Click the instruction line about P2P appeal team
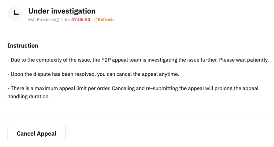 pos(138,60)
